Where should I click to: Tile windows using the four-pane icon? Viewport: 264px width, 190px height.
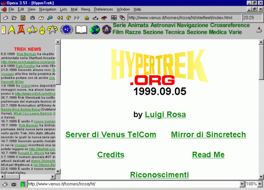click(x=114, y=18)
